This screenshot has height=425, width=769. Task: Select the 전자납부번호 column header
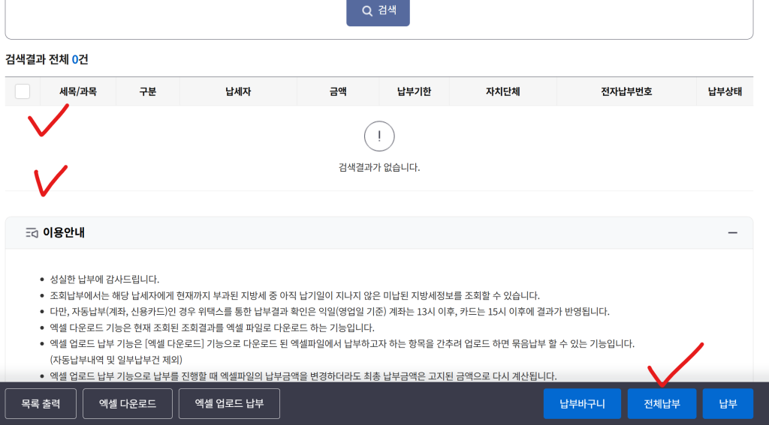point(626,91)
